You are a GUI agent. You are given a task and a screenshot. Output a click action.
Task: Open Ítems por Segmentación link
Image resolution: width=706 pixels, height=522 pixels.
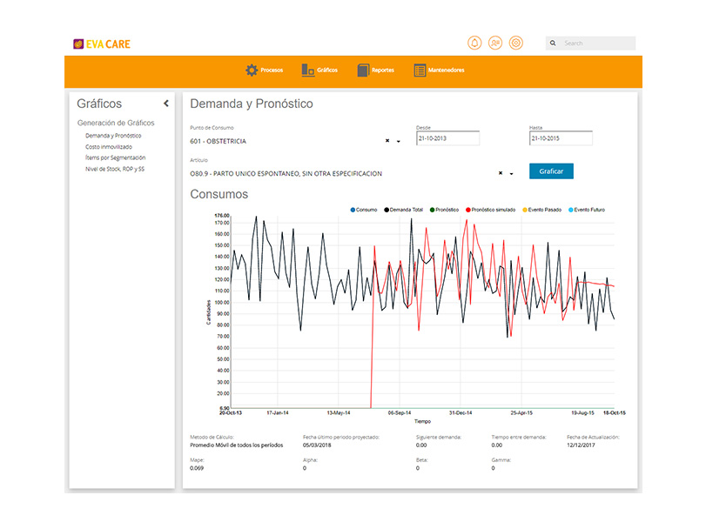[115, 157]
